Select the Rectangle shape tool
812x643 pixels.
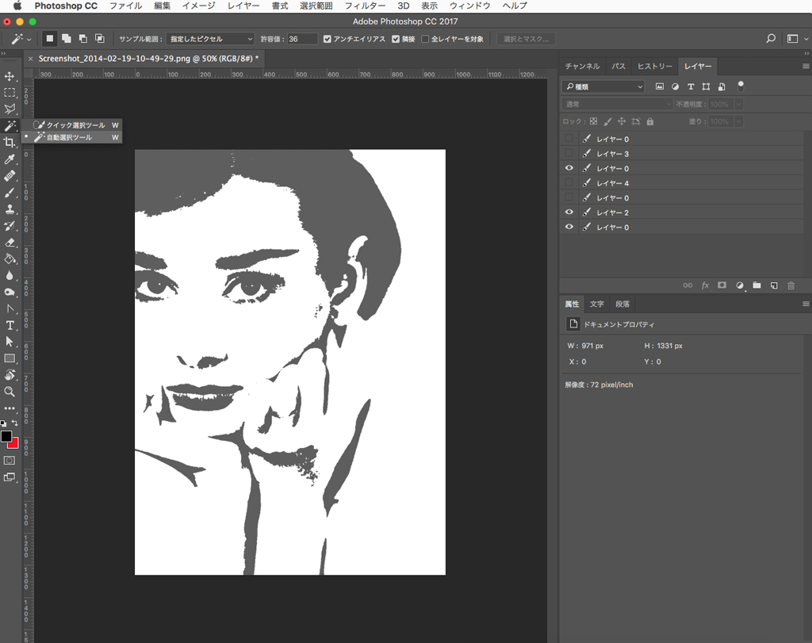[x=10, y=358]
